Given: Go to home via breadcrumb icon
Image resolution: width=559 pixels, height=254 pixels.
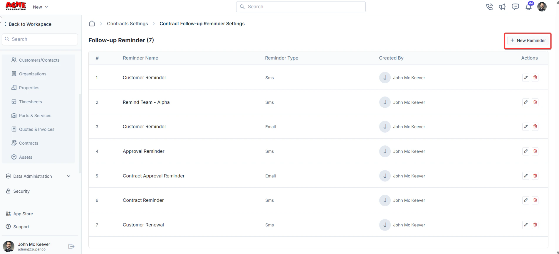Looking at the screenshot, I should tap(92, 23).
